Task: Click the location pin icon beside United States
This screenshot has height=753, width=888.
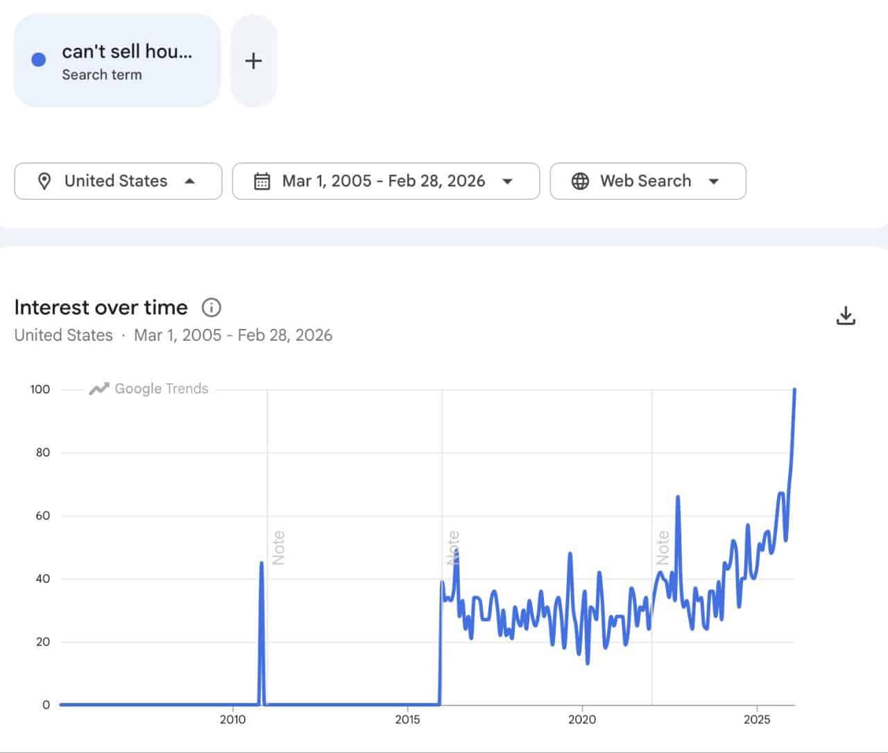Action: [44, 181]
